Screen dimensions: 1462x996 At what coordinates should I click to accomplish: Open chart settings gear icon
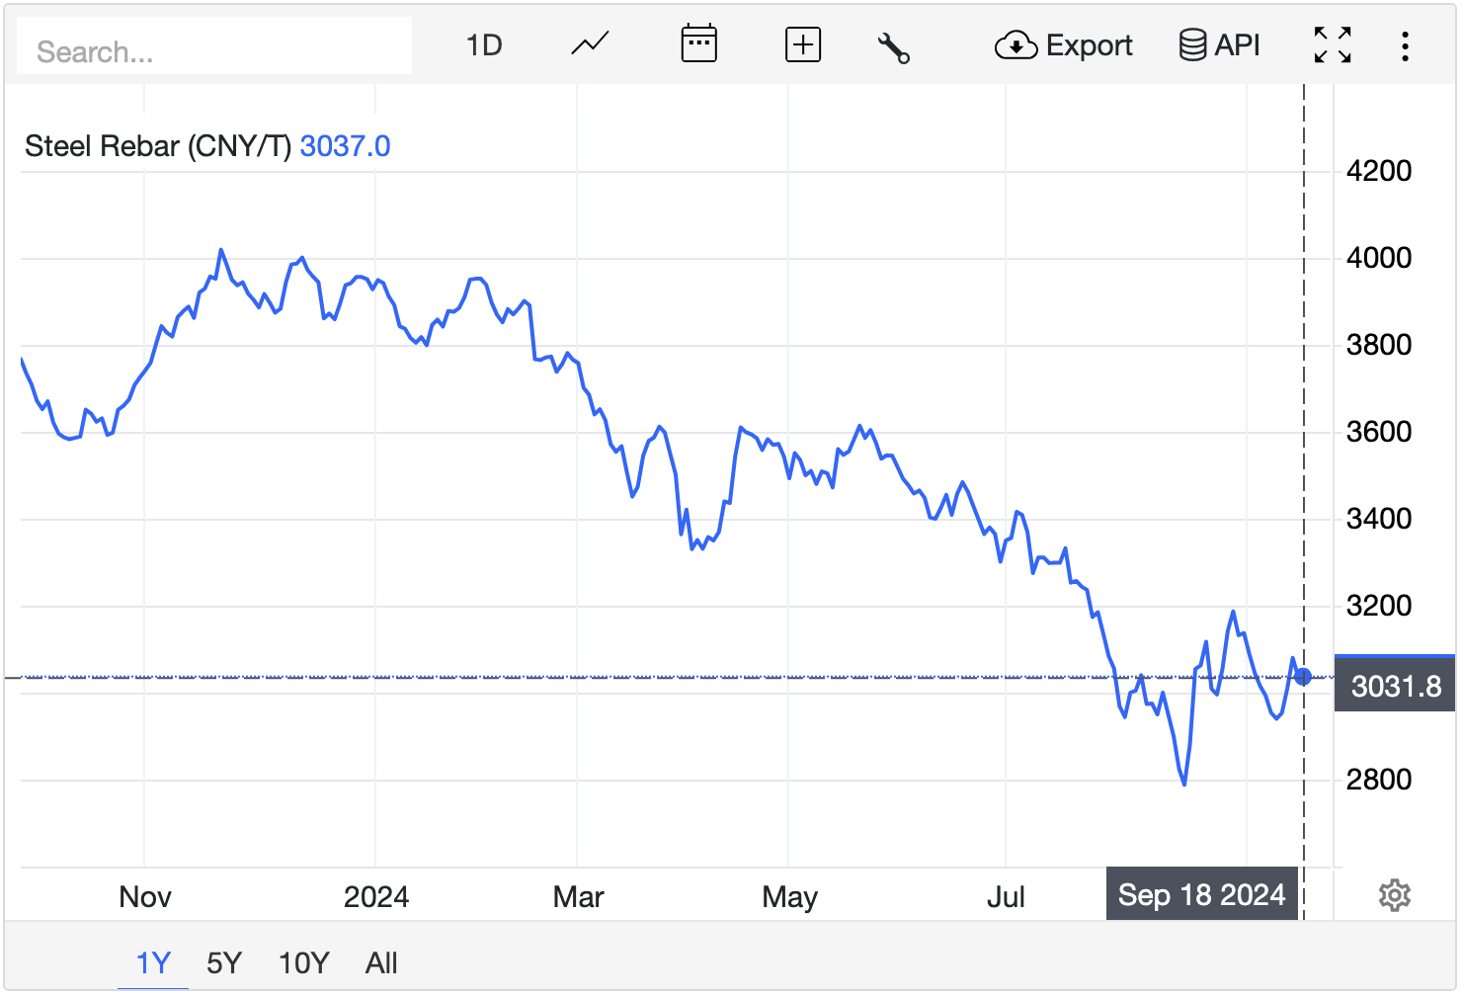click(1394, 896)
